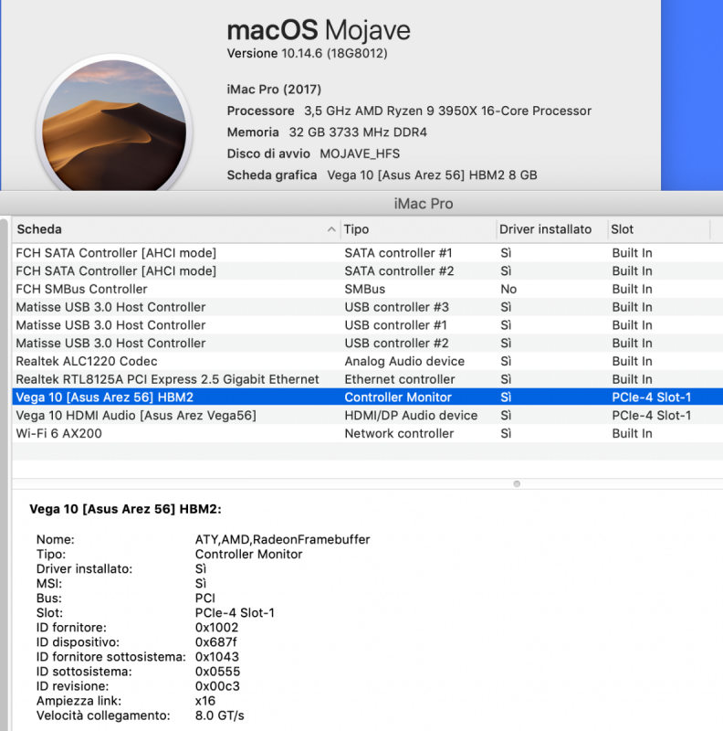The width and height of the screenshot is (723, 731).
Task: Select the highlighted Vega 10 [Asus Arez 56] HBM2 row
Action: [368, 397]
